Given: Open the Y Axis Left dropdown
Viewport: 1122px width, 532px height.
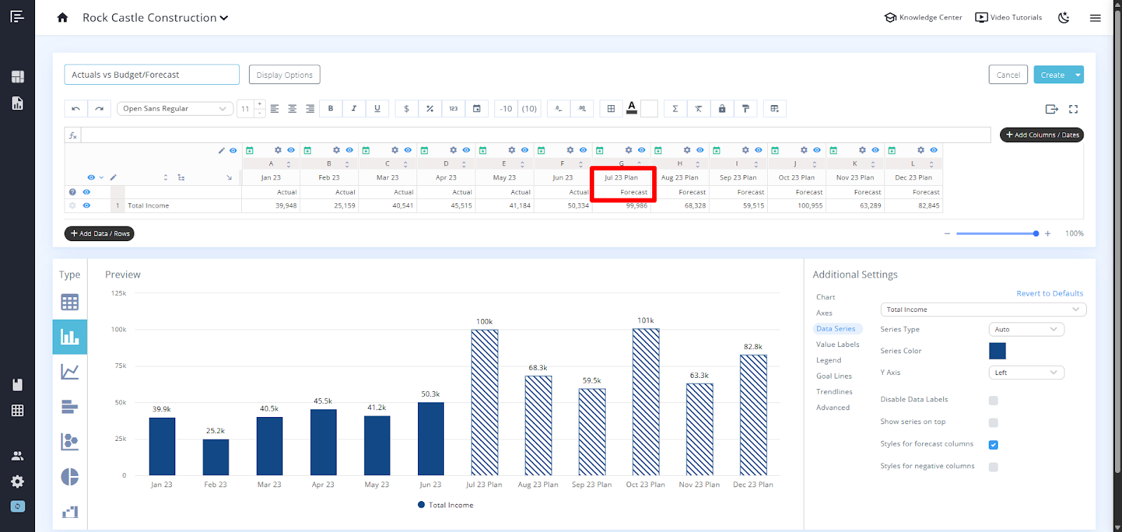Looking at the screenshot, I should [x=1026, y=373].
